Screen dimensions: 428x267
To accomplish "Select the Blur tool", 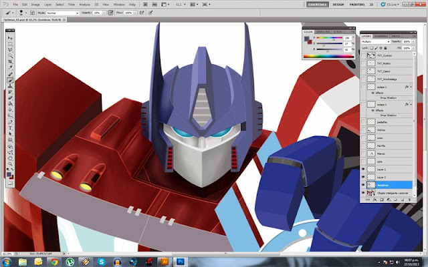I will point(10,109).
